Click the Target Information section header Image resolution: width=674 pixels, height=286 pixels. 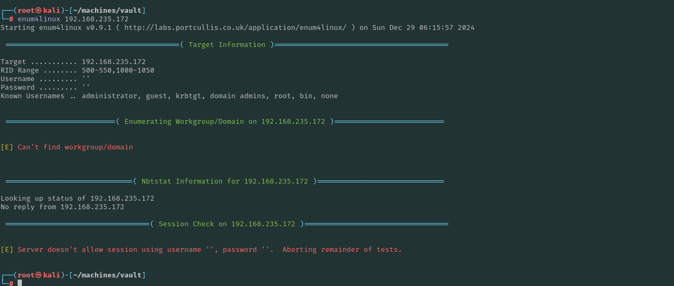[227, 45]
